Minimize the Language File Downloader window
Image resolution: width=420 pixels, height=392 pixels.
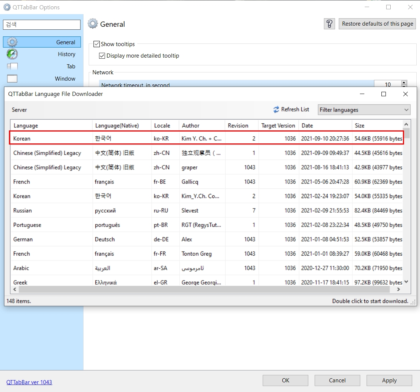pyautogui.click(x=362, y=94)
